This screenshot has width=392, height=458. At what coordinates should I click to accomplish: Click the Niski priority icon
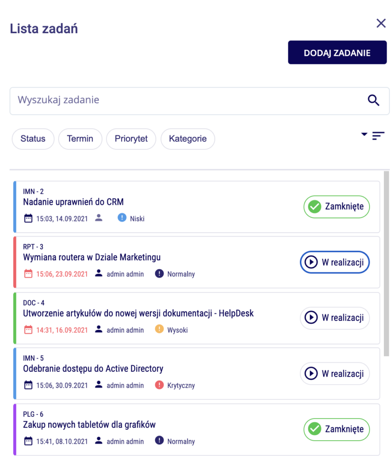click(122, 218)
